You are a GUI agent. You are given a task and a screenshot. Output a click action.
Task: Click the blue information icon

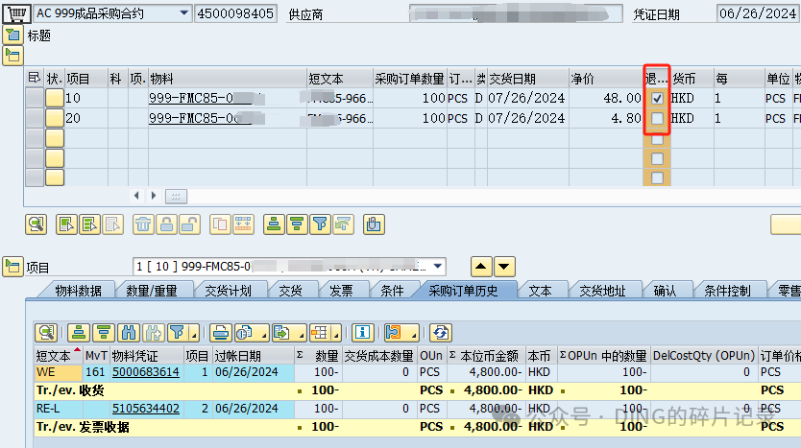click(x=362, y=333)
